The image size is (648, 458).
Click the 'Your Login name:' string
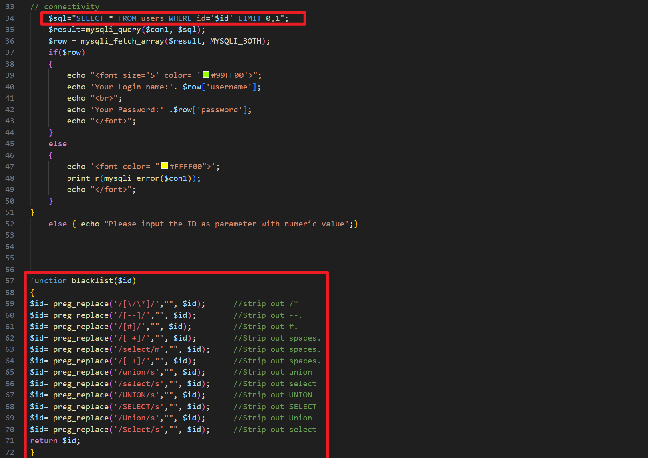(131, 87)
